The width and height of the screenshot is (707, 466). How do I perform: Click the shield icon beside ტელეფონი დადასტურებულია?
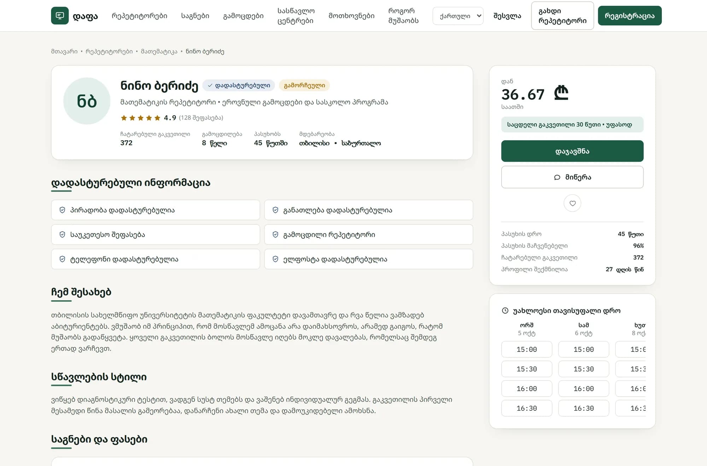62,259
